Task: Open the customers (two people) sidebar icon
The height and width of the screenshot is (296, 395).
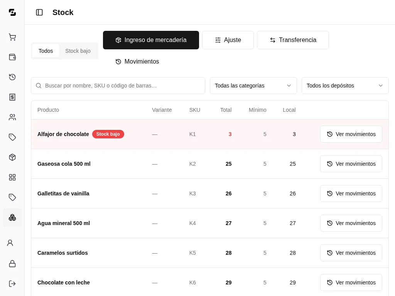Action: tap(12, 117)
